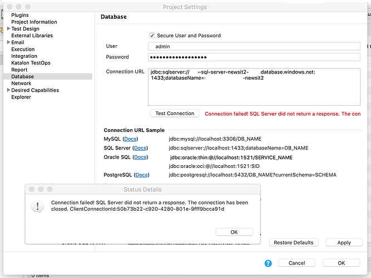Open the MySQL Docs link
The width and height of the screenshot is (371, 278).
[x=130, y=138]
